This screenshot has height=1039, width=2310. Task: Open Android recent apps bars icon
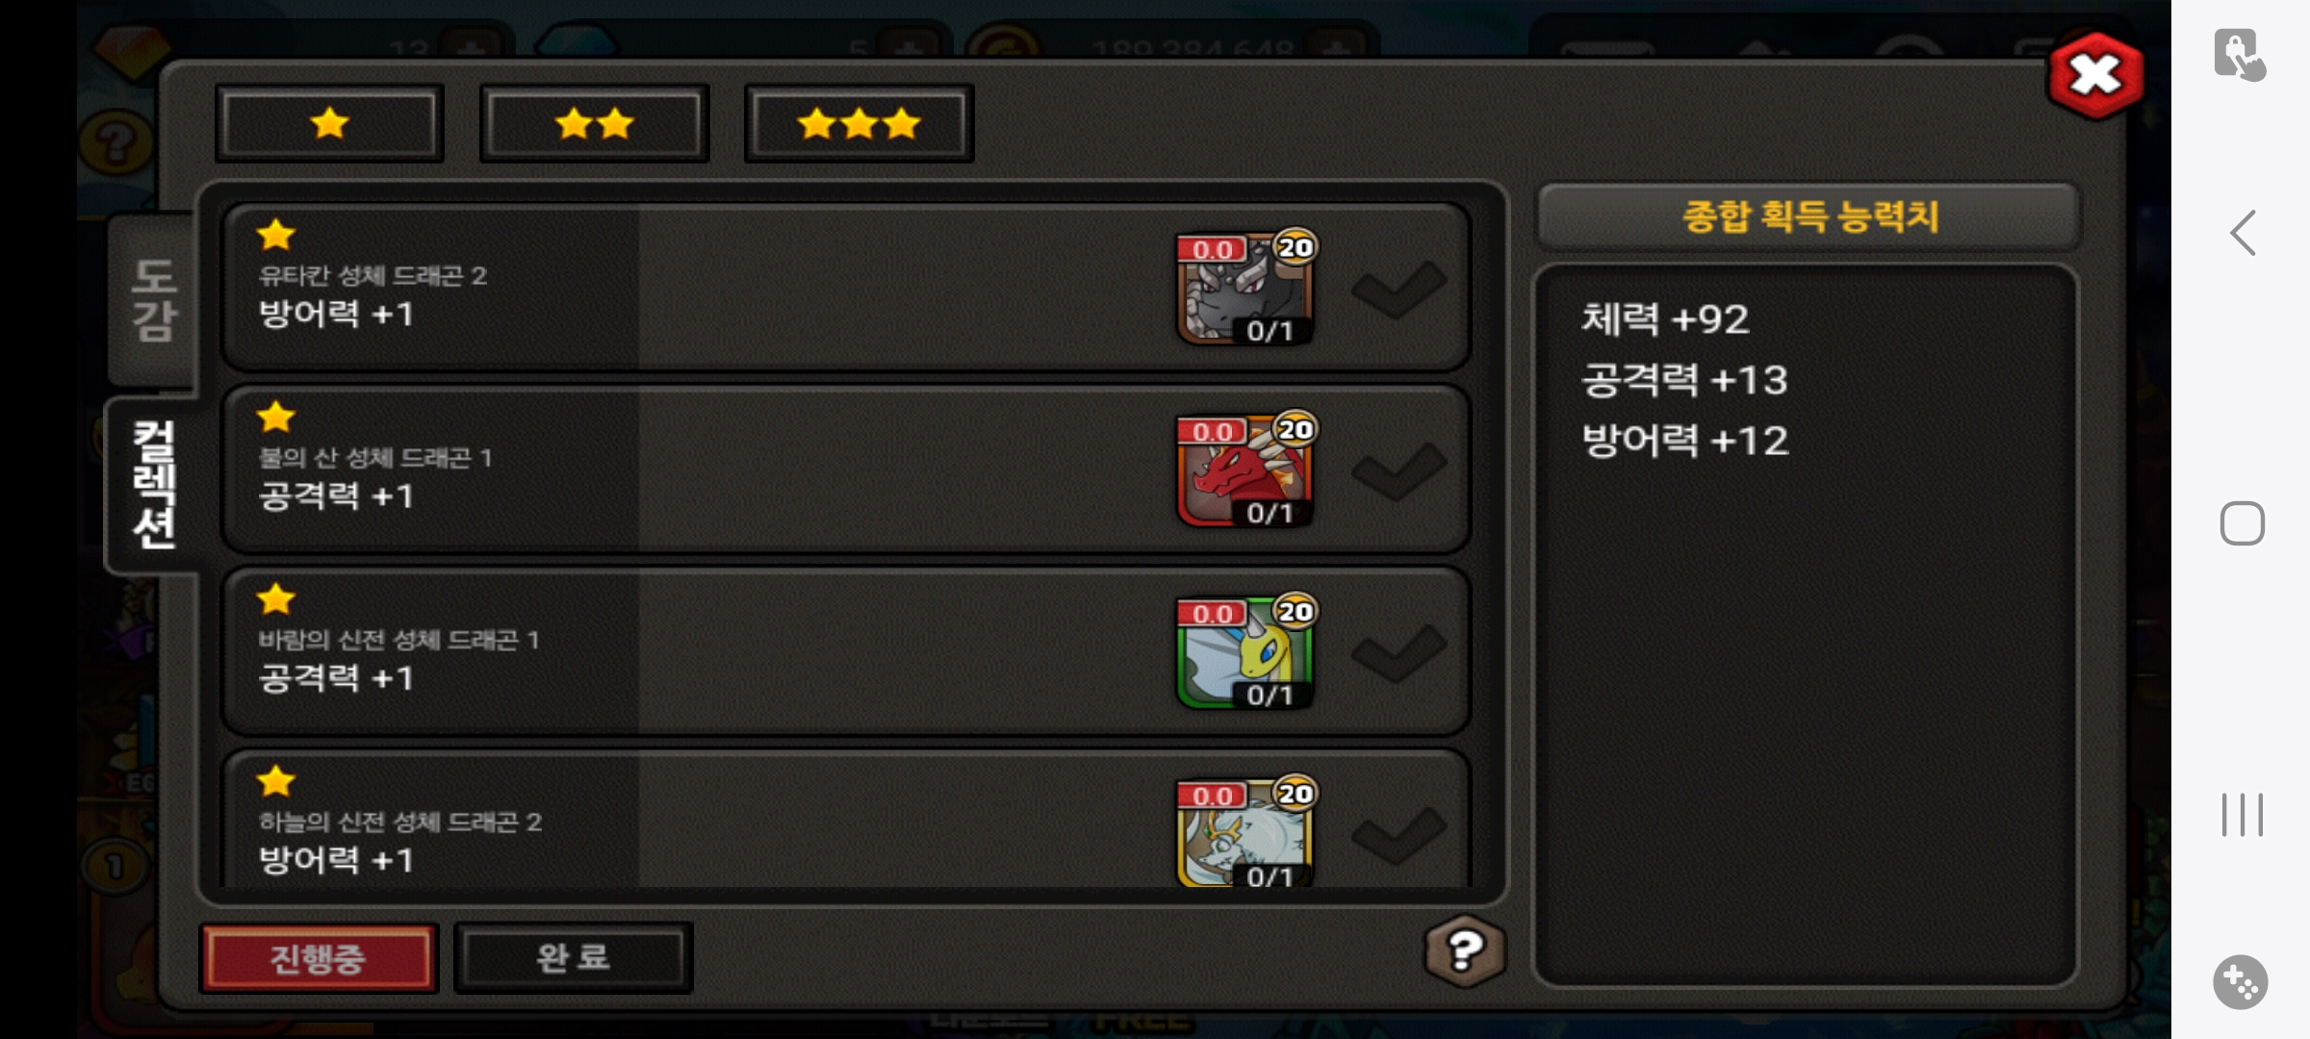coord(2242,815)
